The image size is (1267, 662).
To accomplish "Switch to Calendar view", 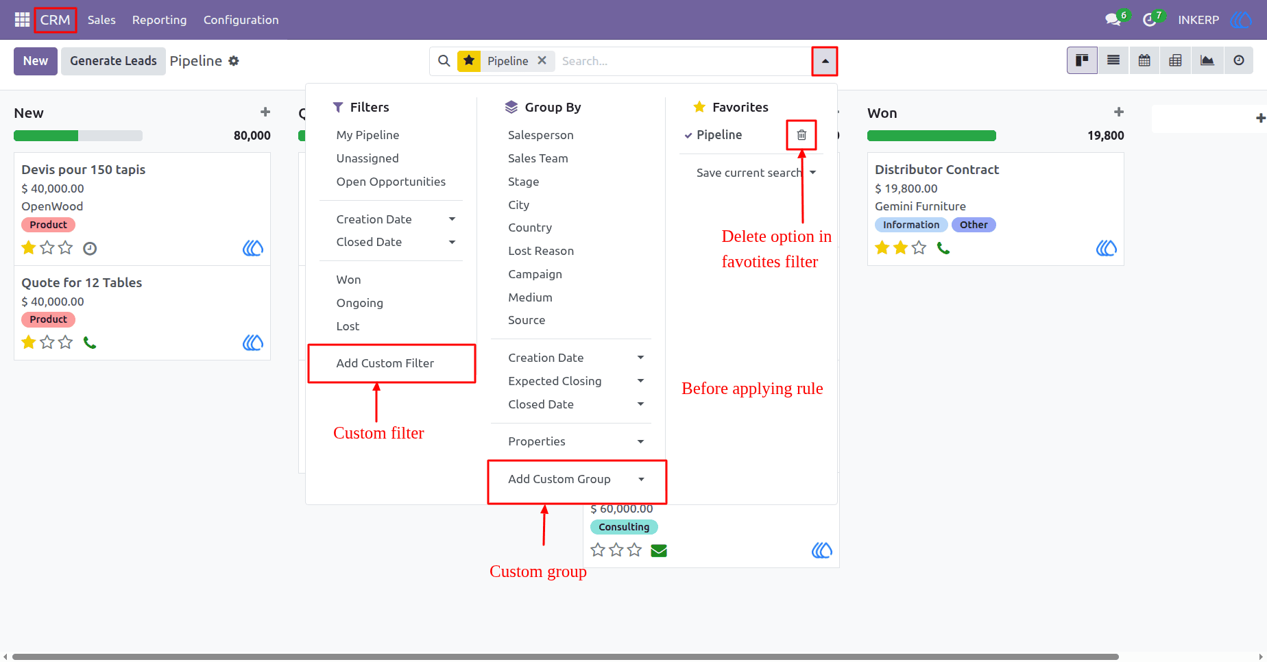I will pos(1144,60).
